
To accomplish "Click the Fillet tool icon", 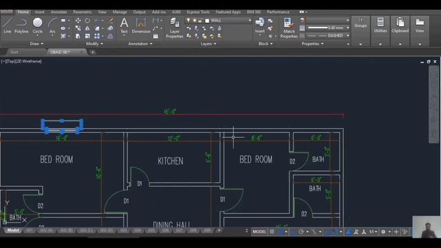I will [97, 28].
